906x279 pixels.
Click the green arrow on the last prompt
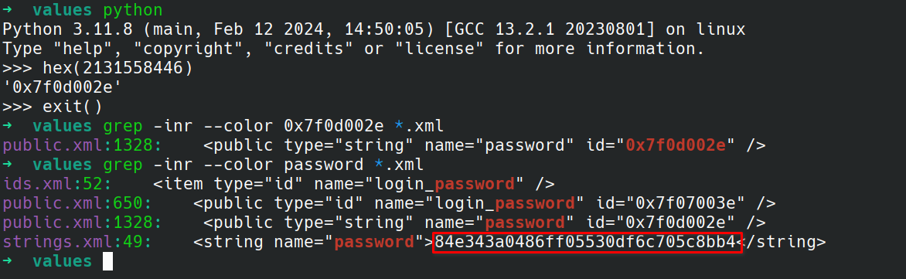coord(8,262)
